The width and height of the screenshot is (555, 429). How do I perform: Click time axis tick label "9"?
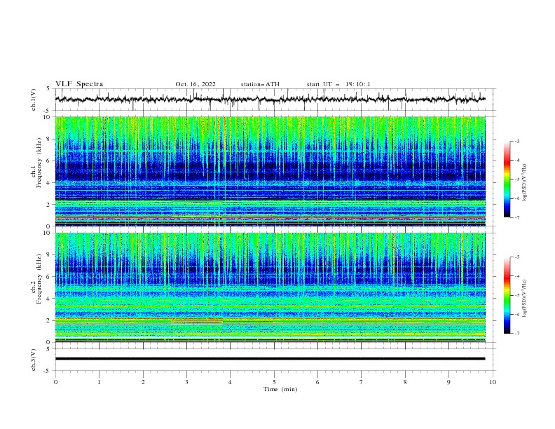click(x=448, y=382)
